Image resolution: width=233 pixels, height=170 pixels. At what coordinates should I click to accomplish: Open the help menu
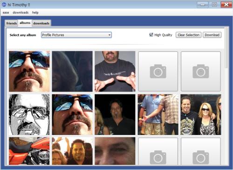pos(35,13)
